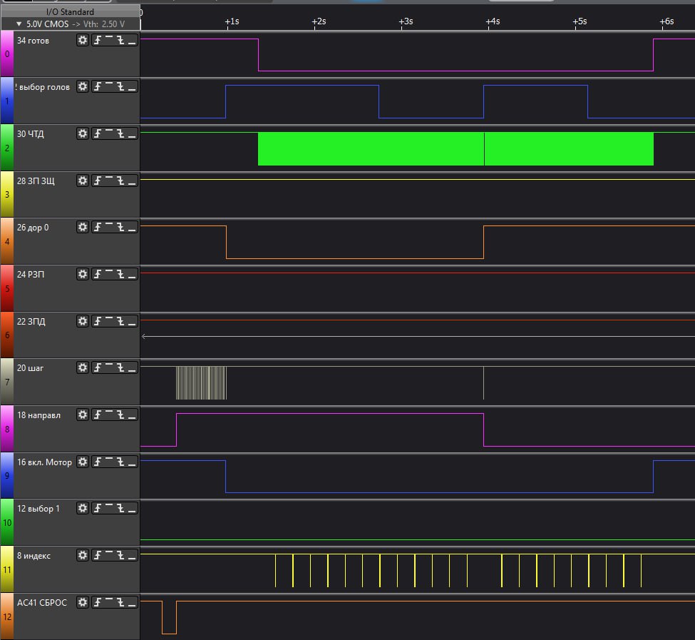The image size is (695, 640).
Task: Toggle low level trigger on 24 РЗП
Action: point(132,275)
